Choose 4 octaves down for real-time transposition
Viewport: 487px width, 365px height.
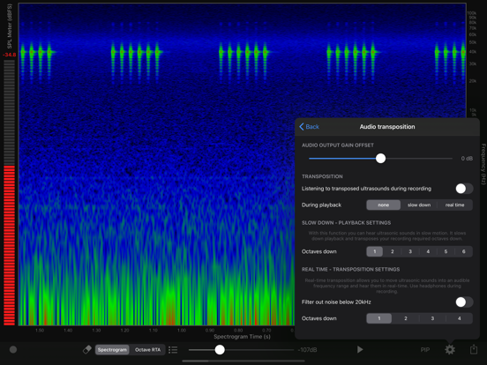pyautogui.click(x=459, y=318)
